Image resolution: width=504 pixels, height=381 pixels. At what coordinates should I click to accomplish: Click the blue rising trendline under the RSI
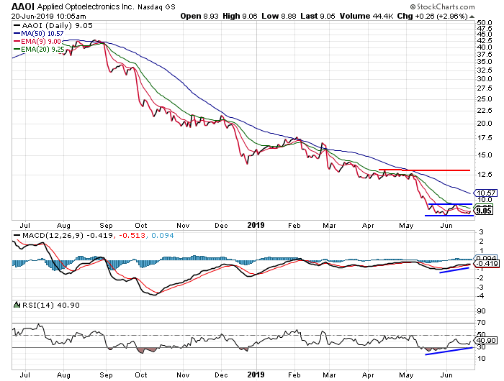click(449, 351)
